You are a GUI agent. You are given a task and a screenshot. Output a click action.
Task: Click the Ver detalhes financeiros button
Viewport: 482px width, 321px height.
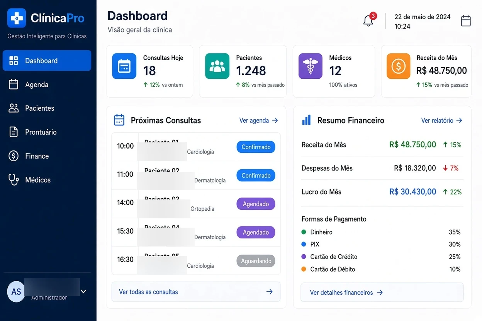(382, 292)
